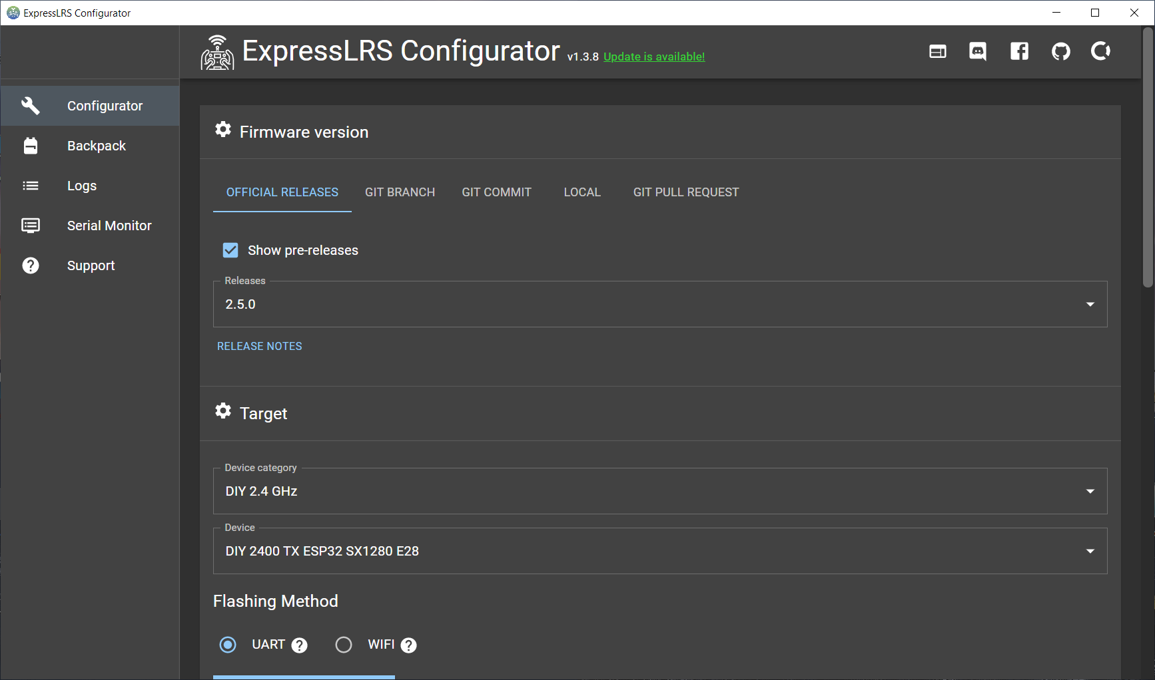
Task: Click the Flashing Method heading
Action: pos(276,601)
